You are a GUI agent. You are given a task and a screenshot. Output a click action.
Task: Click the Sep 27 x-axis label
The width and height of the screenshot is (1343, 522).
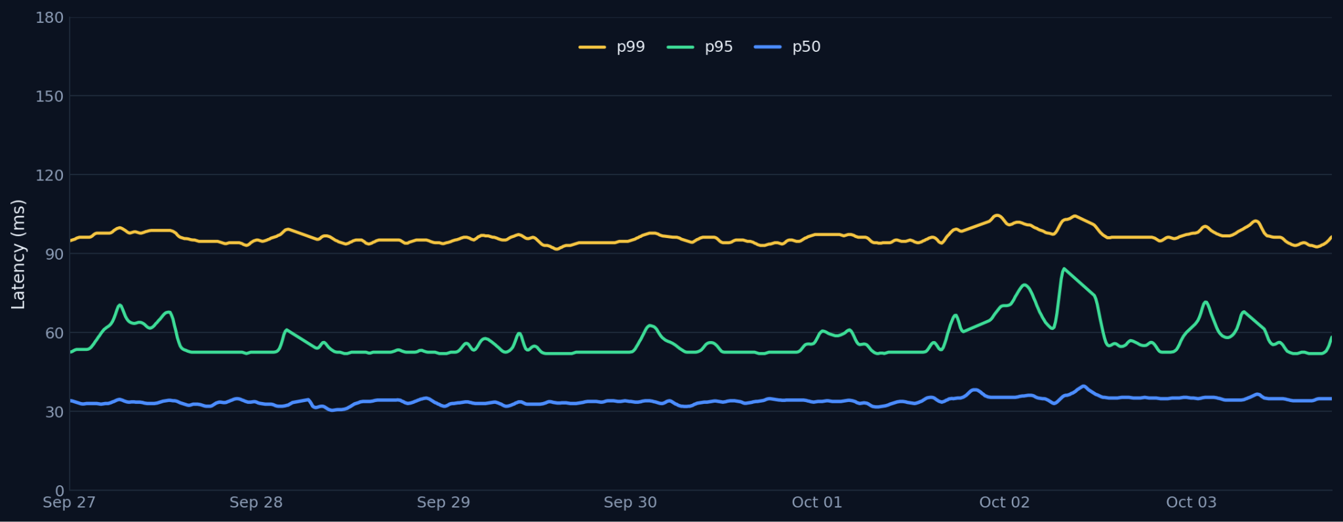pyautogui.click(x=70, y=503)
